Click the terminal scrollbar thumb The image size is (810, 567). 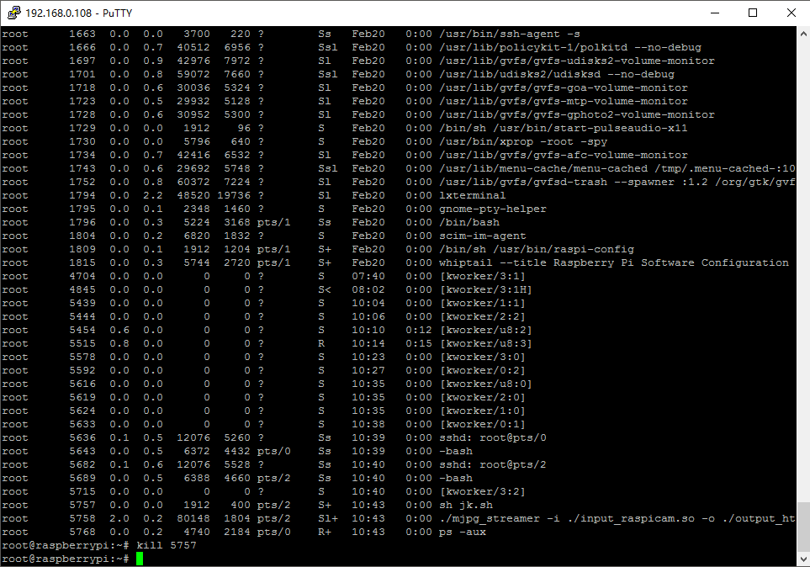[803, 526]
